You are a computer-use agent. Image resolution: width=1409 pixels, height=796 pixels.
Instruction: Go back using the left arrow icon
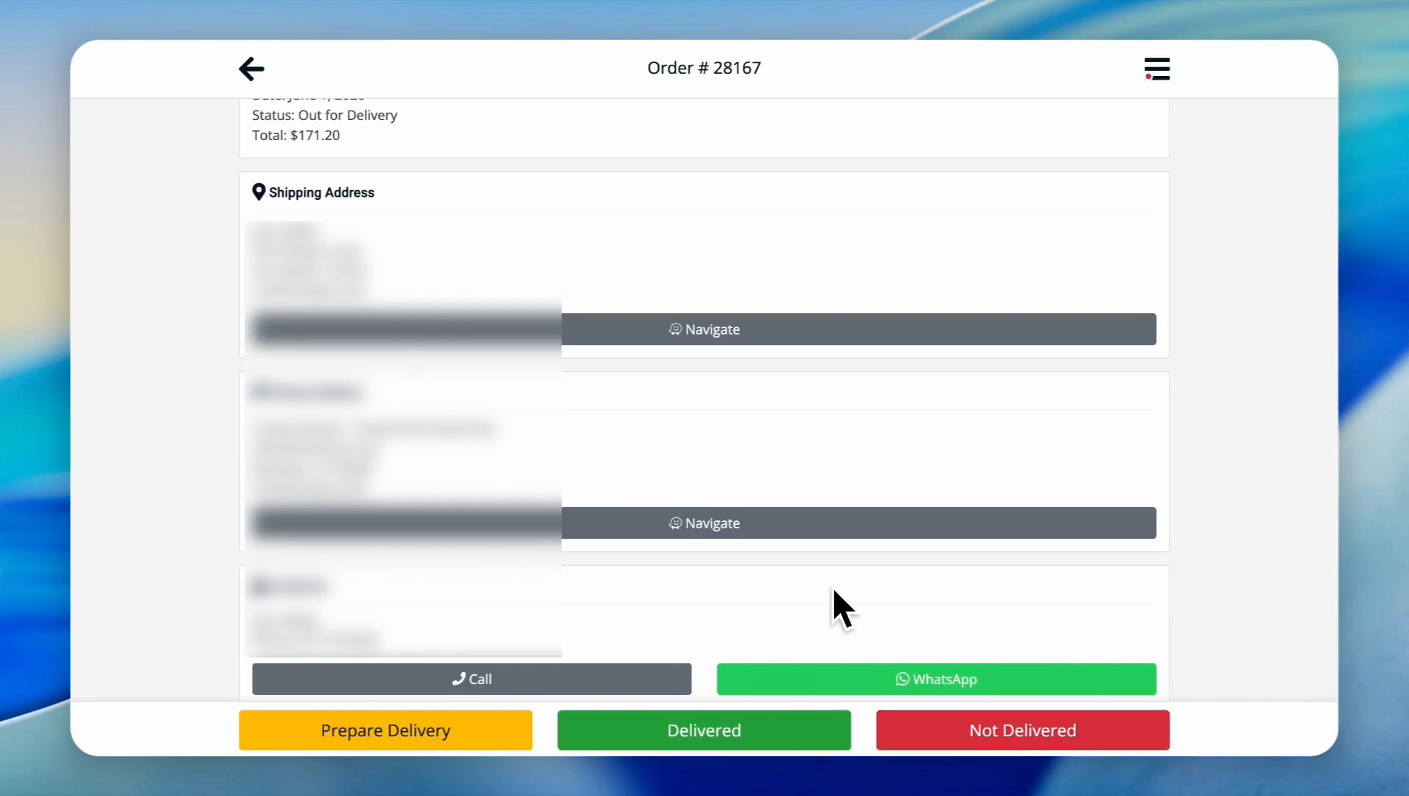pos(251,69)
